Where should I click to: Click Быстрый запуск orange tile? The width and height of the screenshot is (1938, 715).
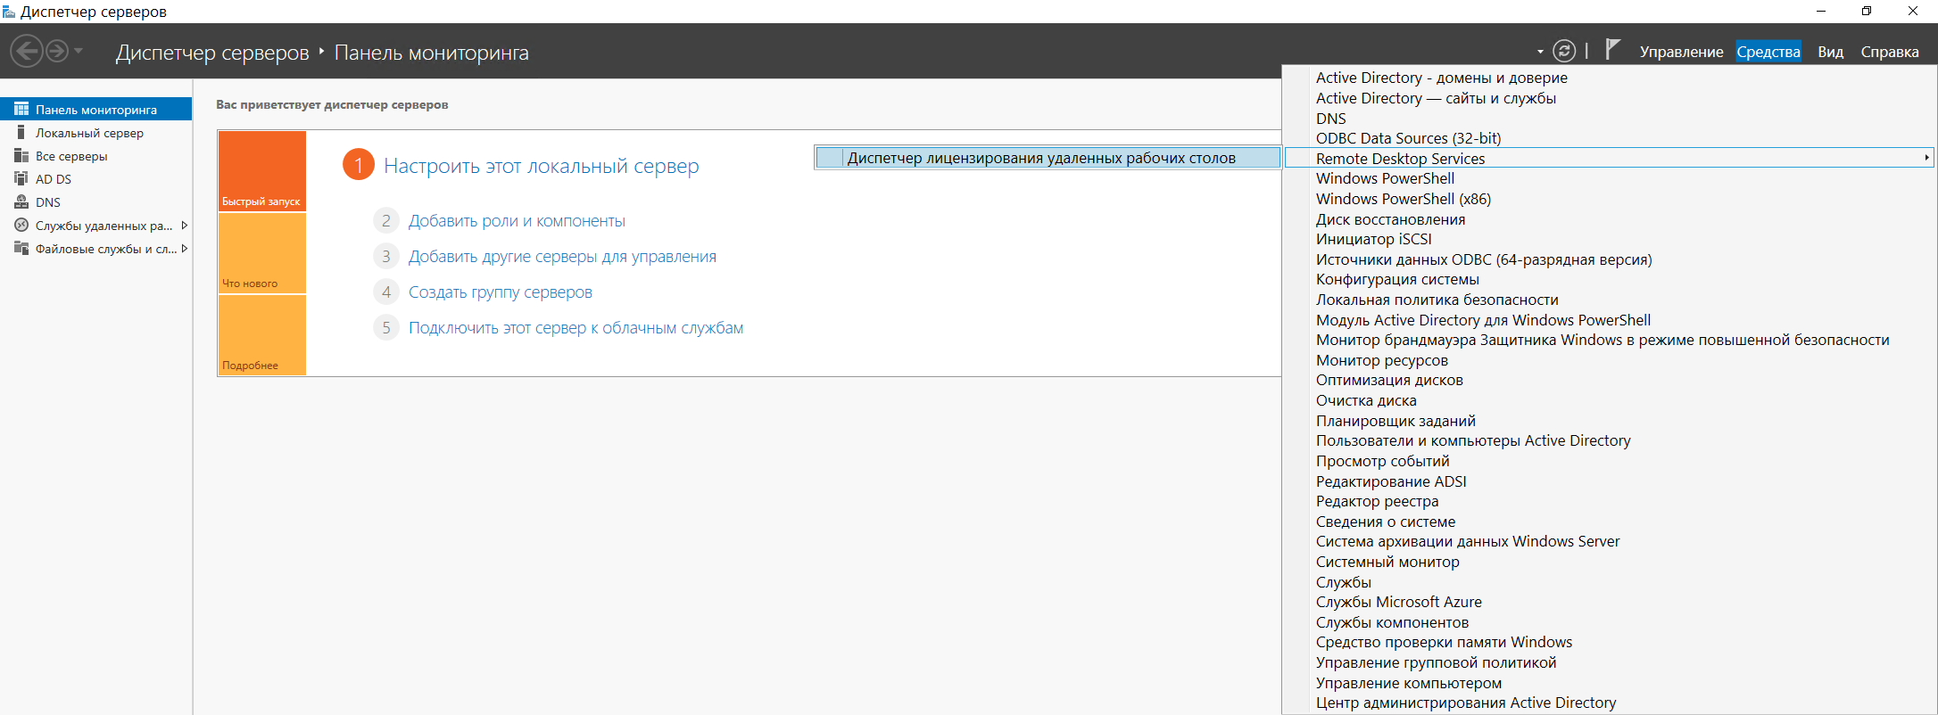(262, 171)
